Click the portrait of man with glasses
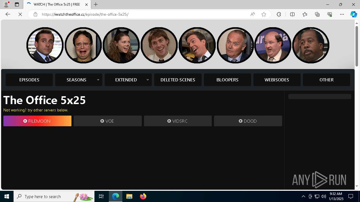The height and width of the screenshot is (202, 360). pyautogui.click(x=83, y=45)
